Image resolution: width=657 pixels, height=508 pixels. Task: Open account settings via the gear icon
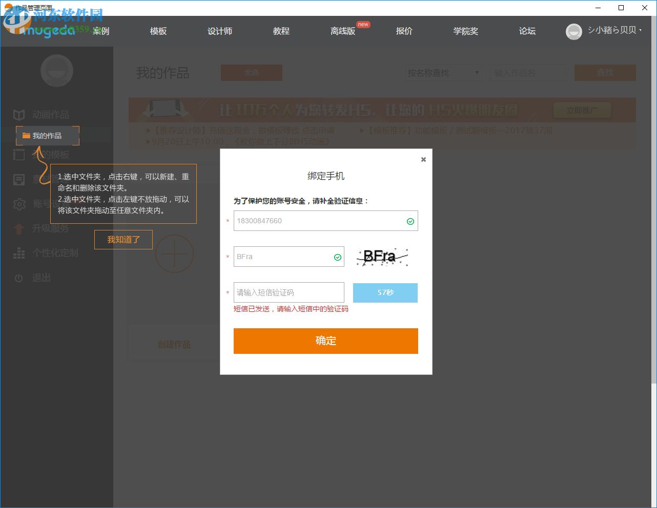tap(19, 204)
